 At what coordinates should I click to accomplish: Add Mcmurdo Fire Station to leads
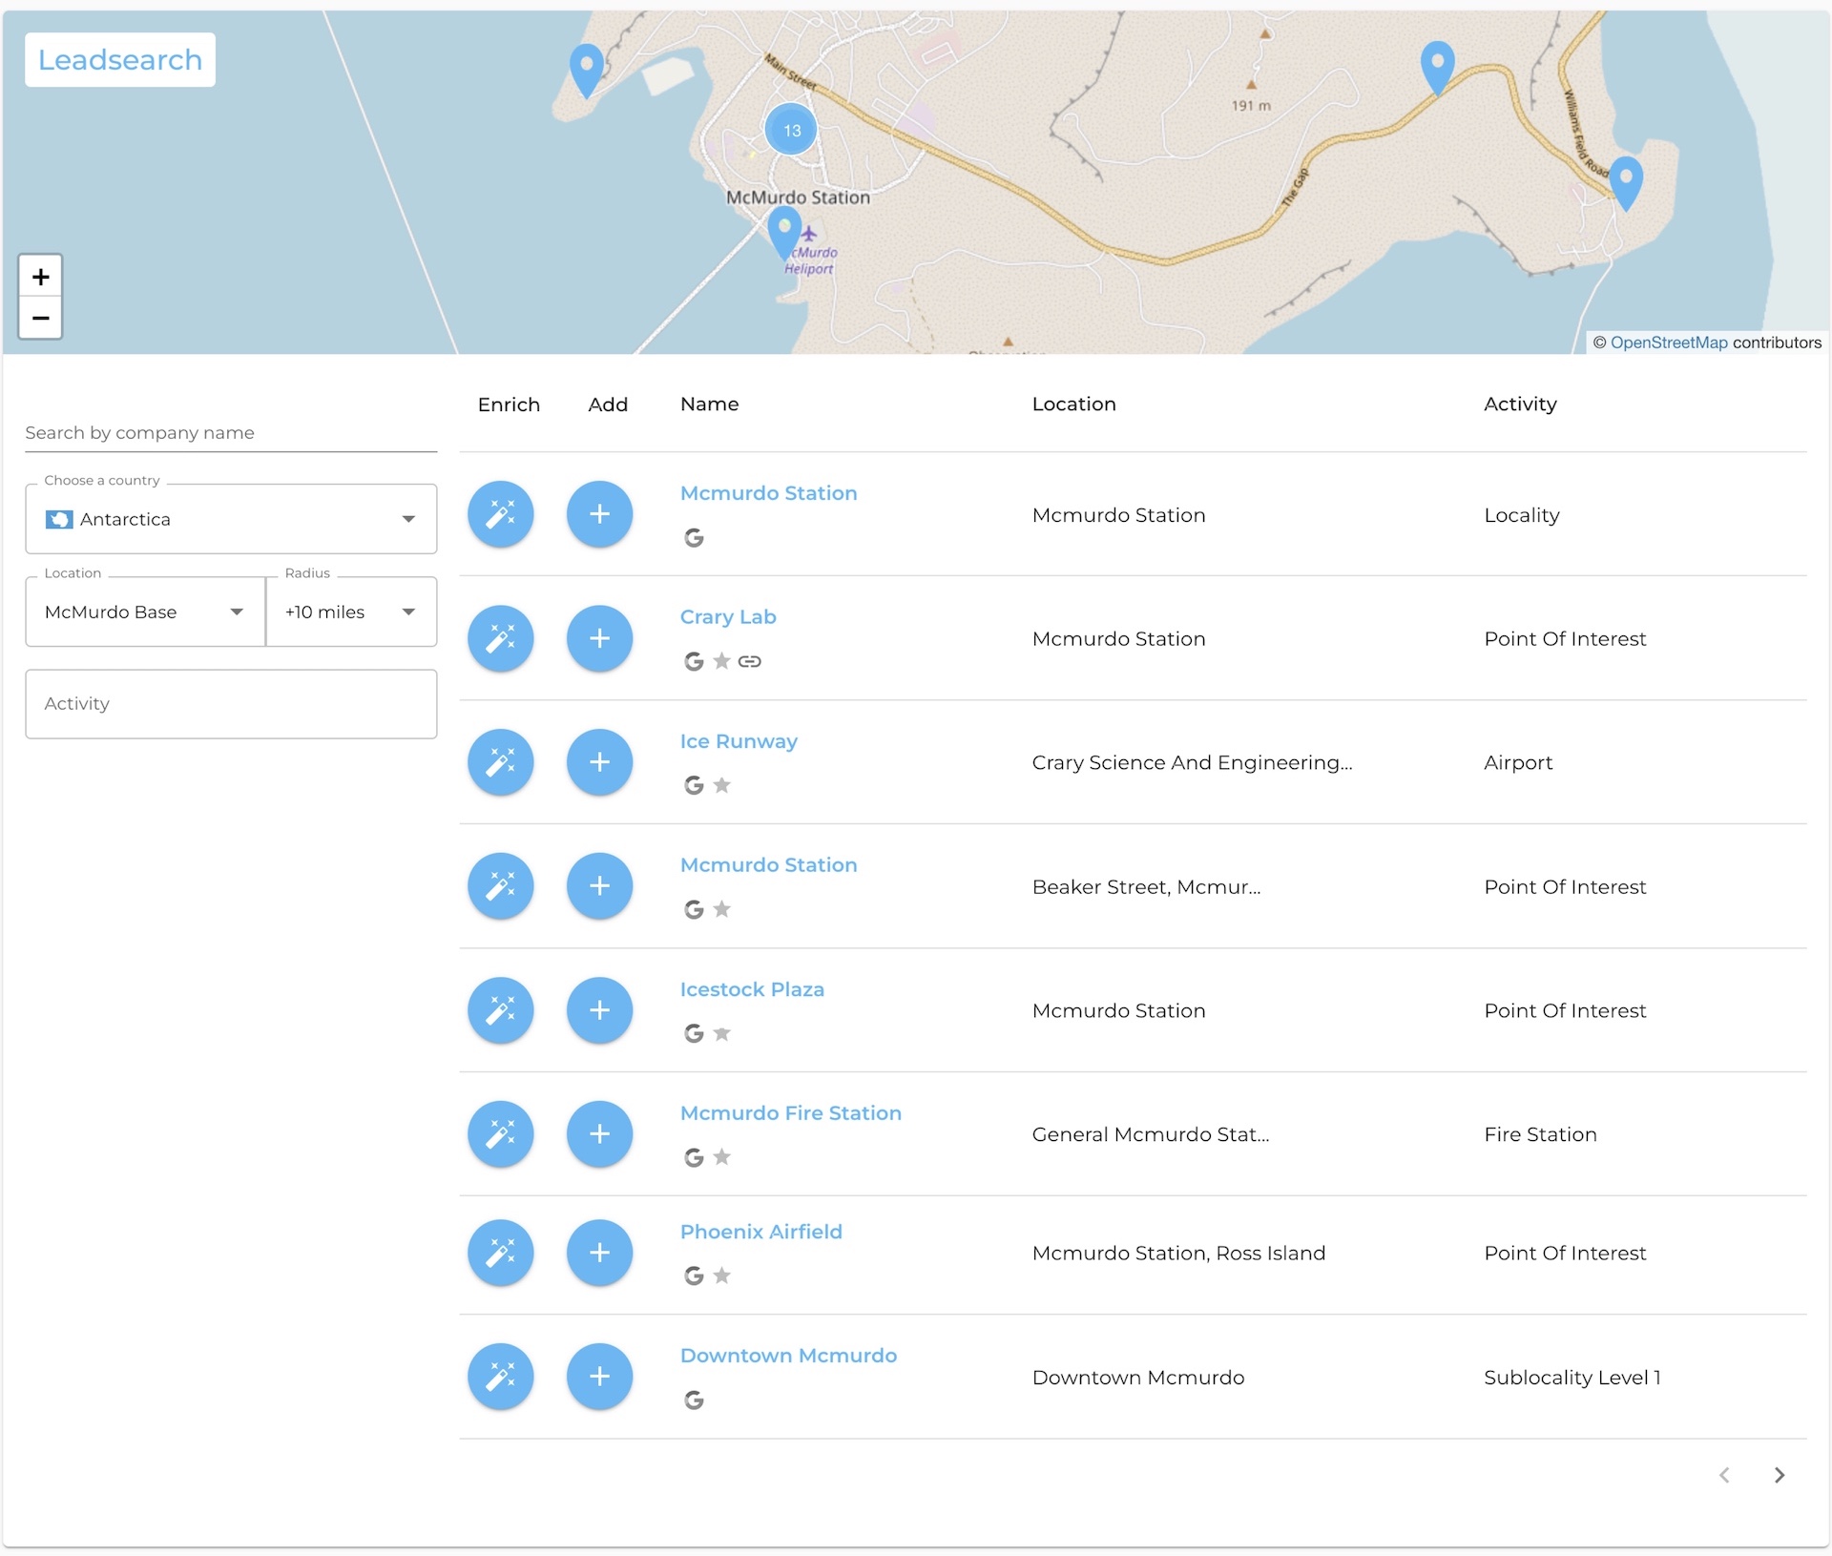(599, 1134)
